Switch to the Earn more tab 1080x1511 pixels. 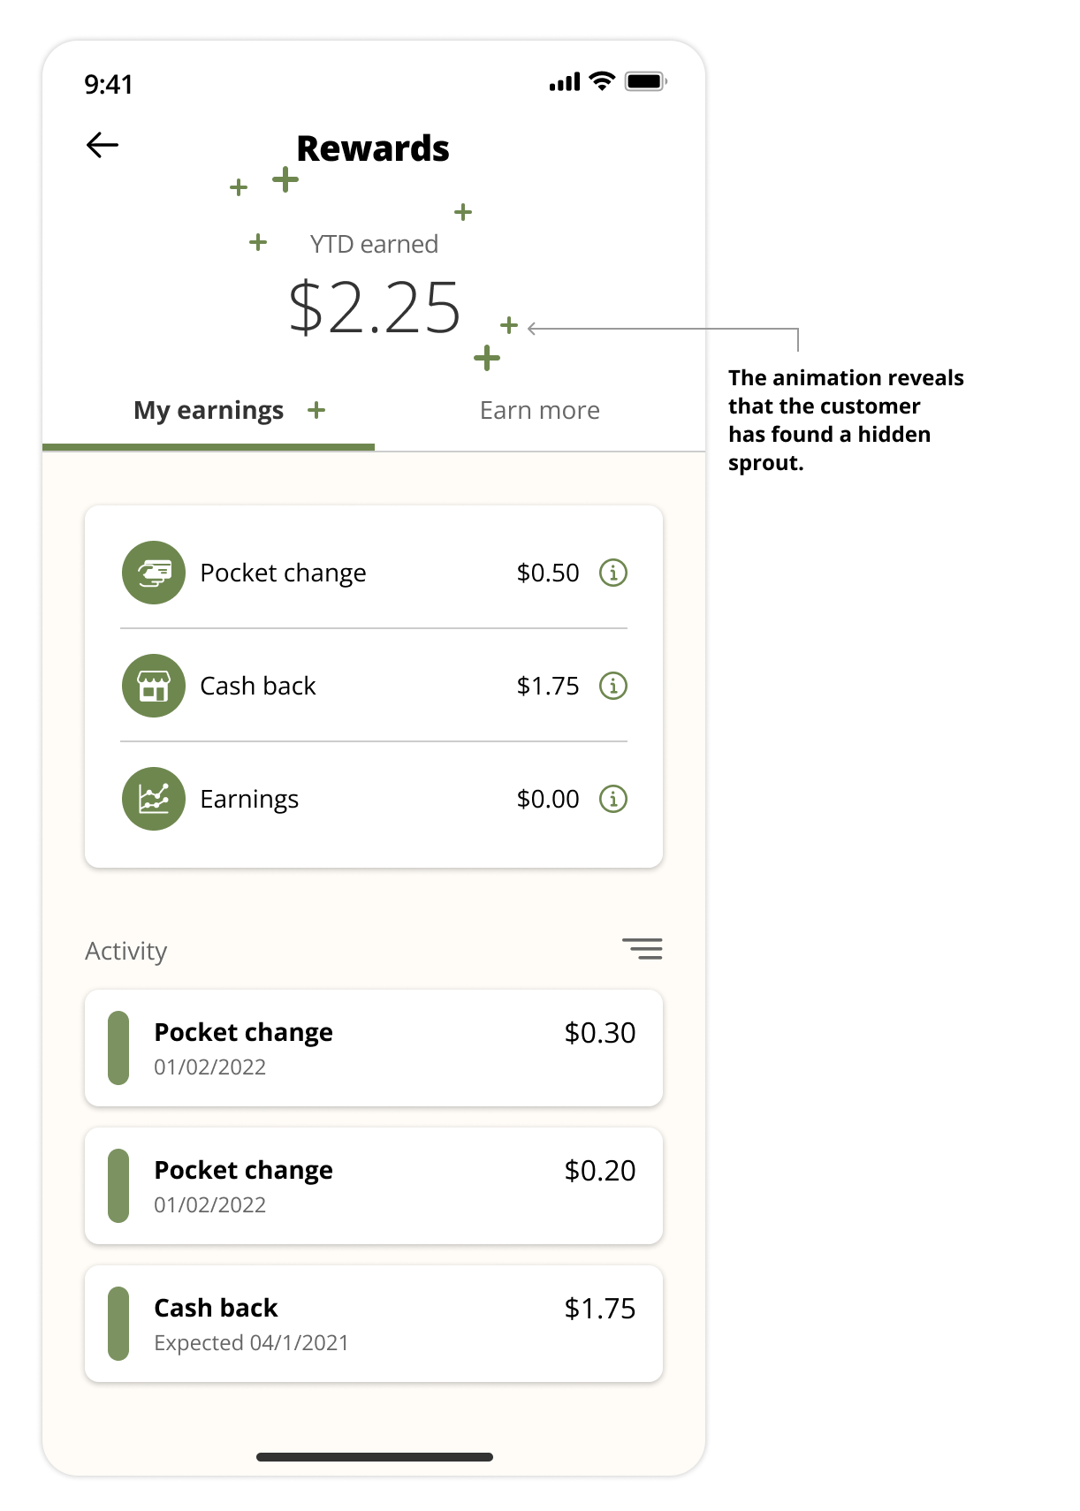click(539, 411)
